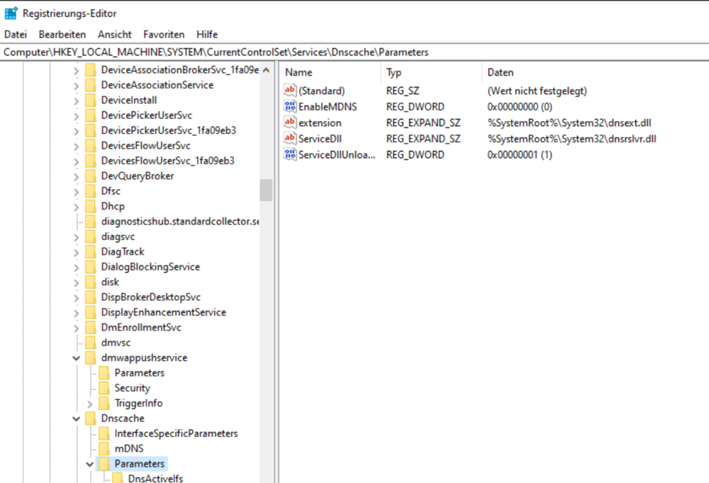This screenshot has width=709, height=483.
Task: Collapse the dmwappushservice branch
Action: point(76,357)
